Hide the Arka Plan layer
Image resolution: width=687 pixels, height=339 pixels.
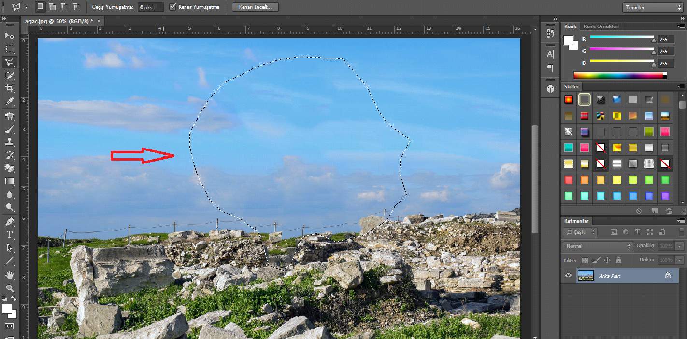(568, 275)
